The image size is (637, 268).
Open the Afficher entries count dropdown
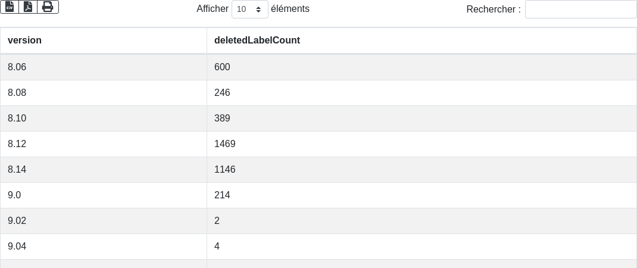point(249,10)
